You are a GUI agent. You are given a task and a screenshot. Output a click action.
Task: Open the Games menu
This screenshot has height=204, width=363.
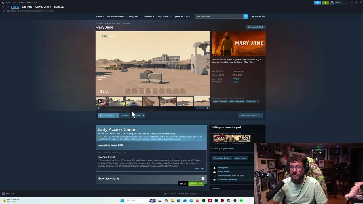click(28, 3)
